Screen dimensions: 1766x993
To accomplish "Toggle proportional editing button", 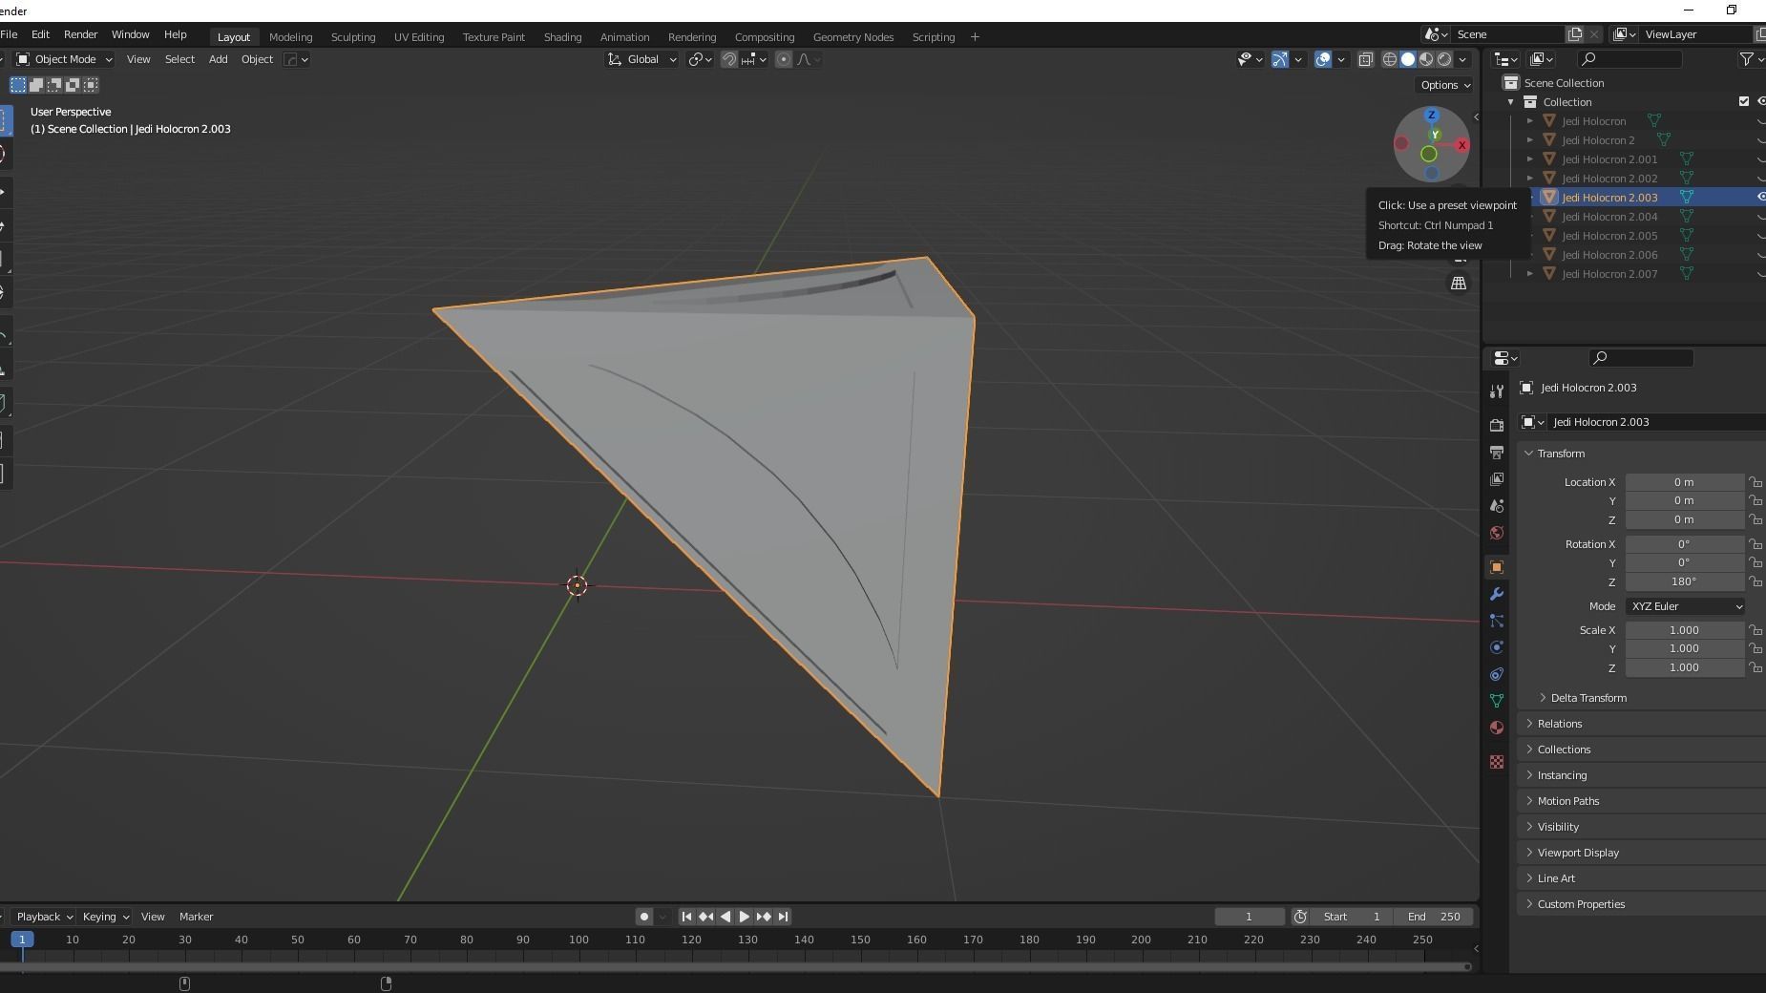I will point(784,59).
